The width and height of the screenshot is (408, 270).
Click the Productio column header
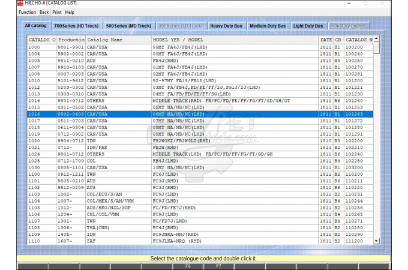click(x=71, y=40)
